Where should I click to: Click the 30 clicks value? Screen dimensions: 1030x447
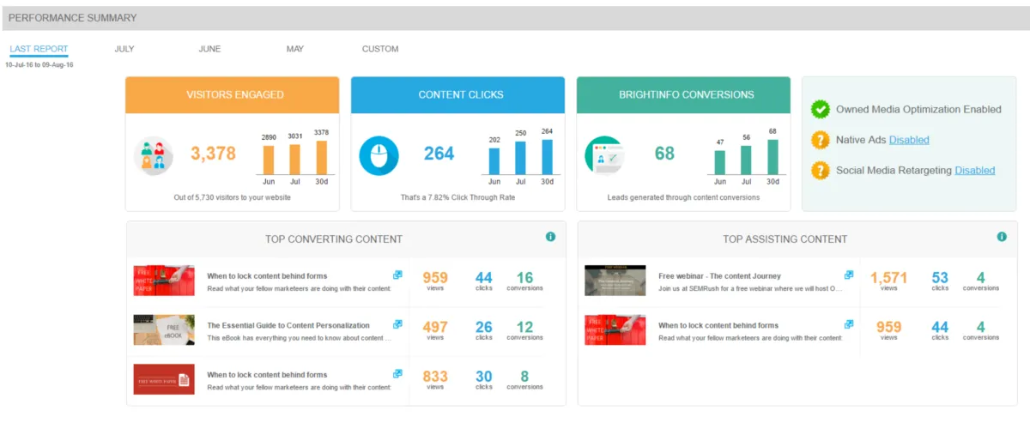pyautogui.click(x=484, y=376)
